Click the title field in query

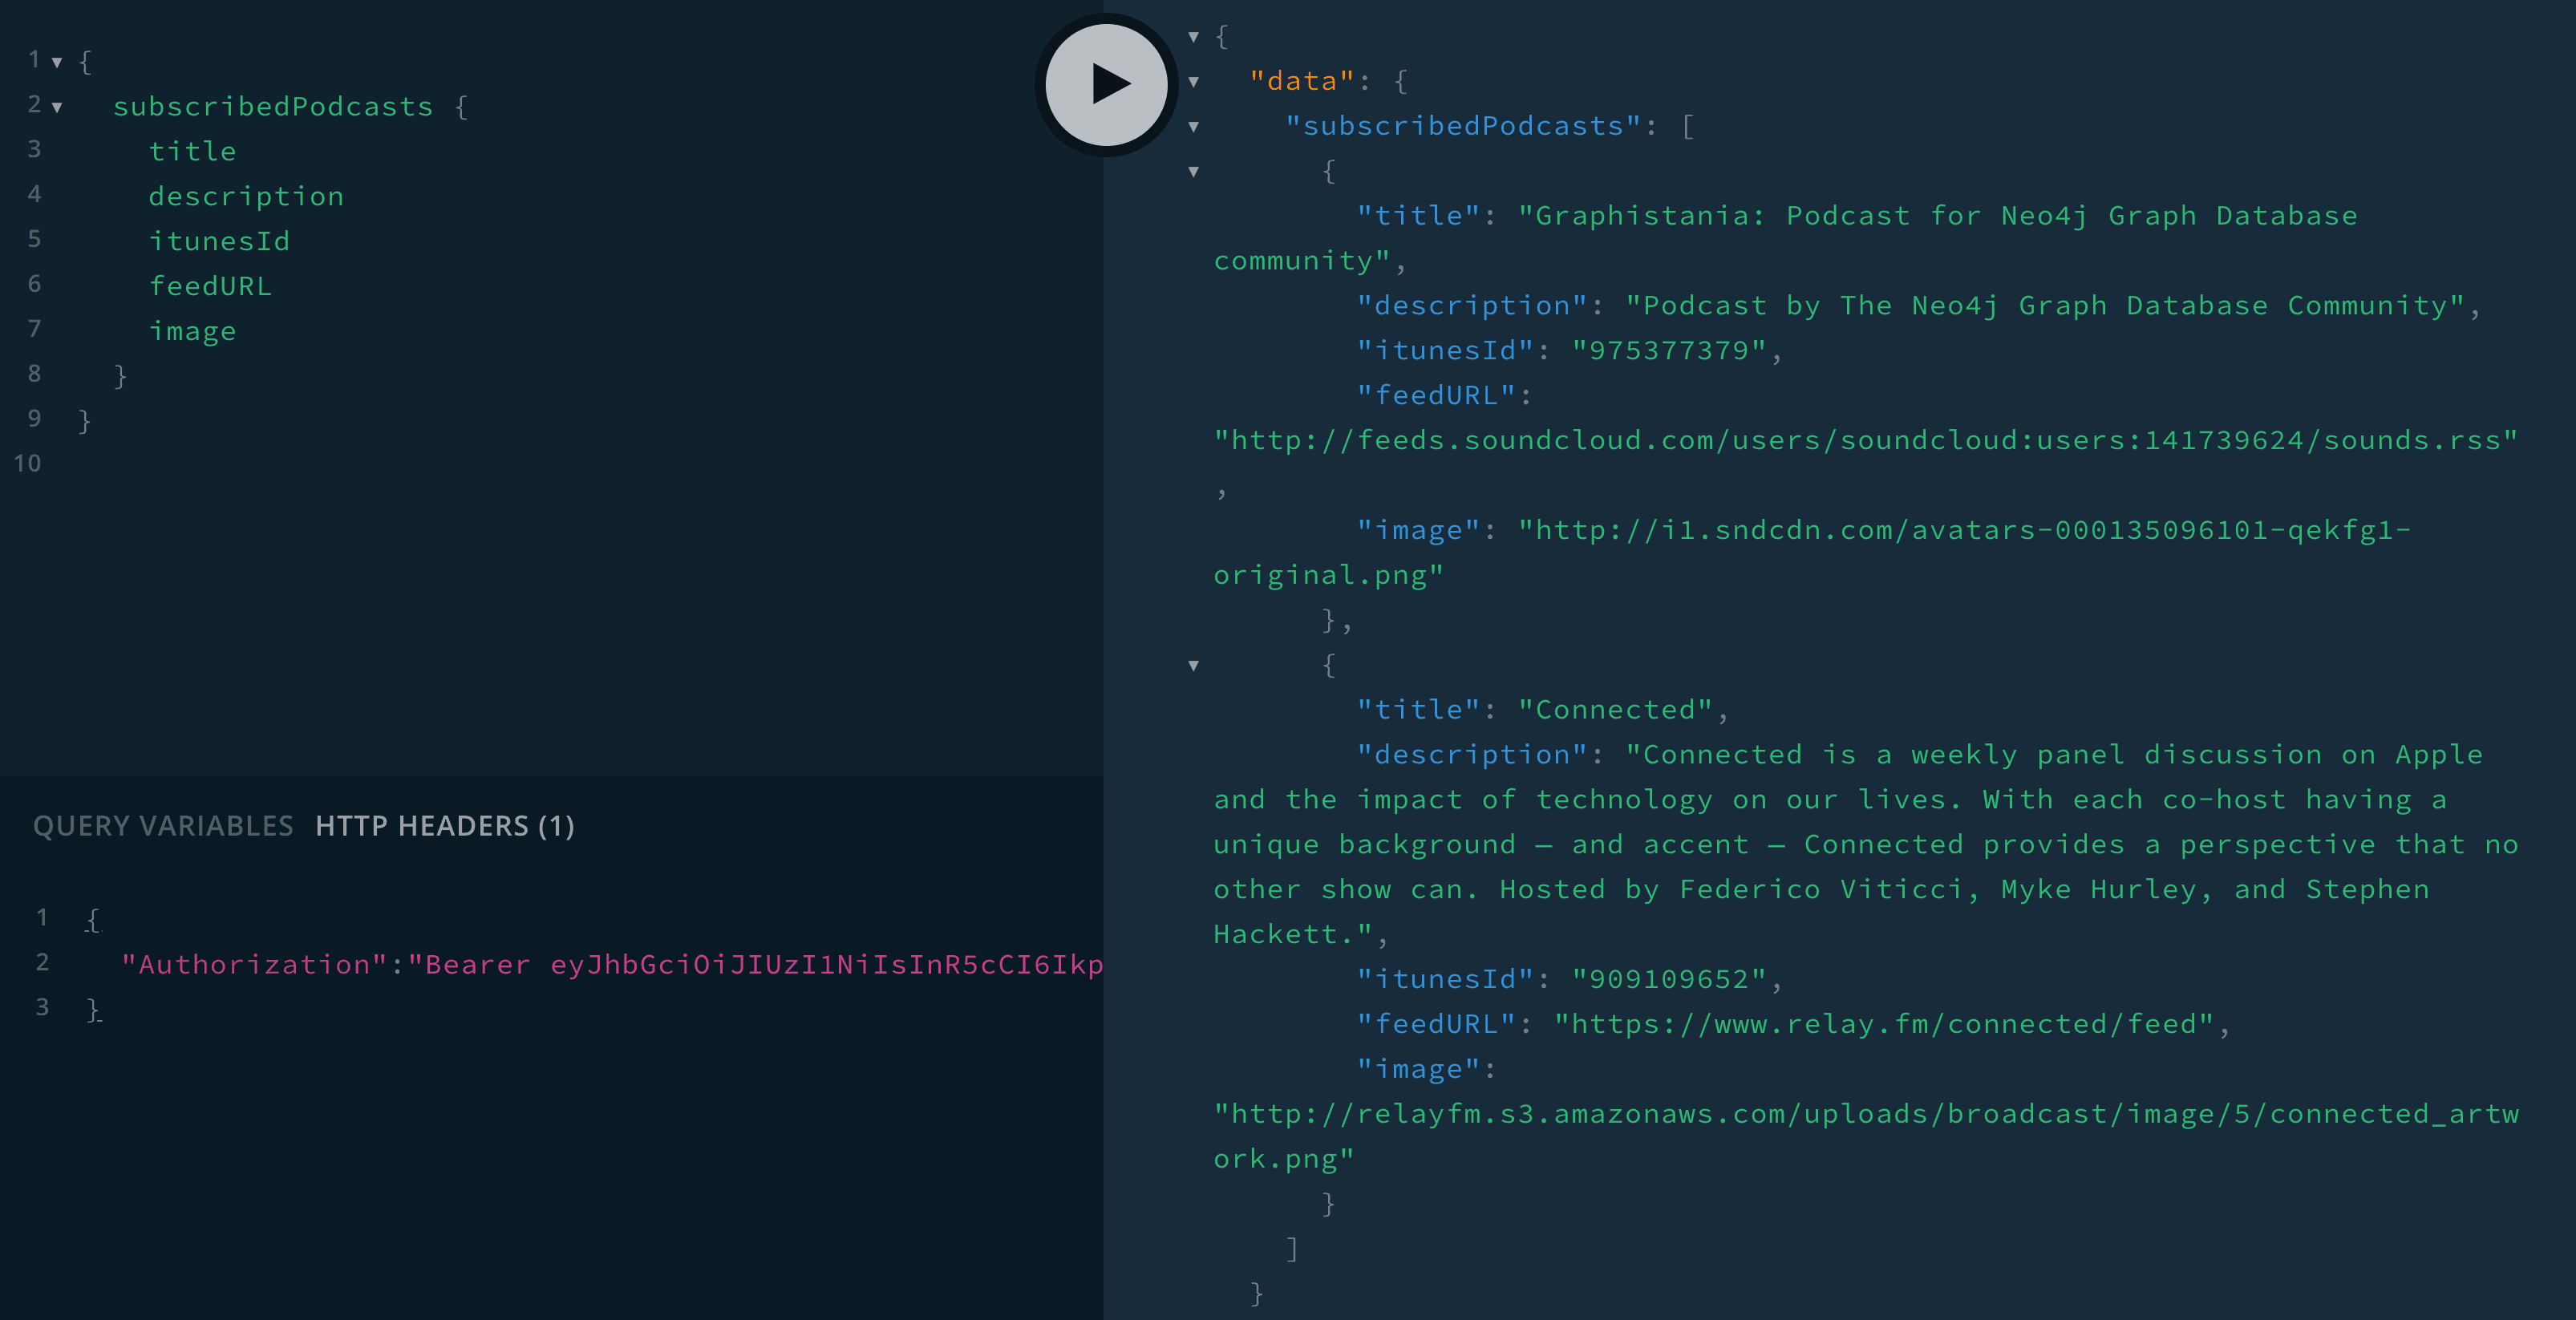[192, 152]
